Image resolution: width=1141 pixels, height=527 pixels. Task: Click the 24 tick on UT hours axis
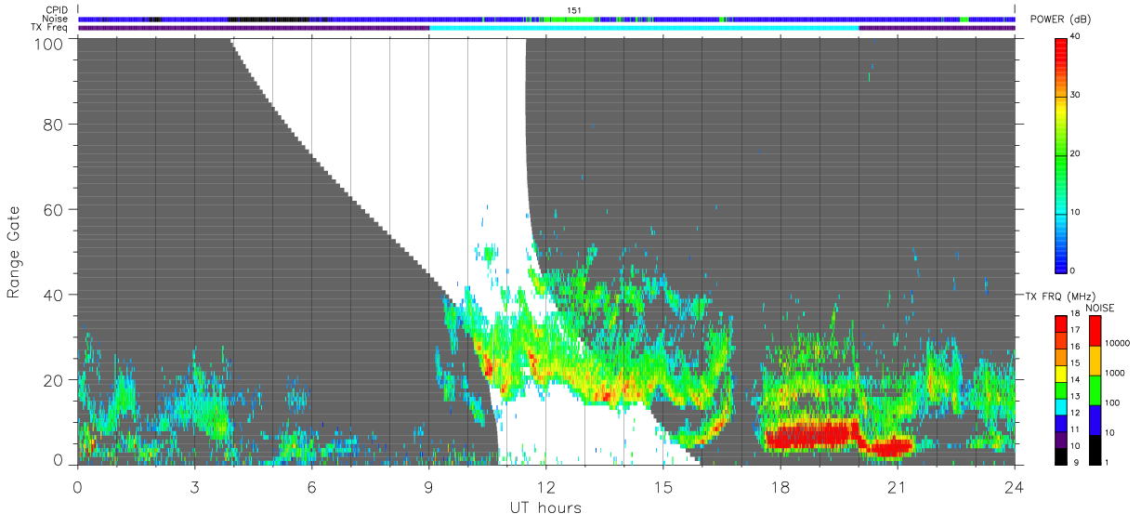pyautogui.click(x=1014, y=486)
